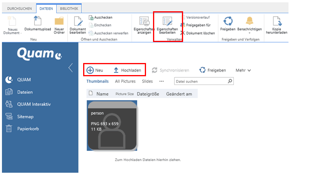Switch to the DURCHSUCHEN ribbon tab
Viewport: 333px width, 184px height.
tap(20, 8)
